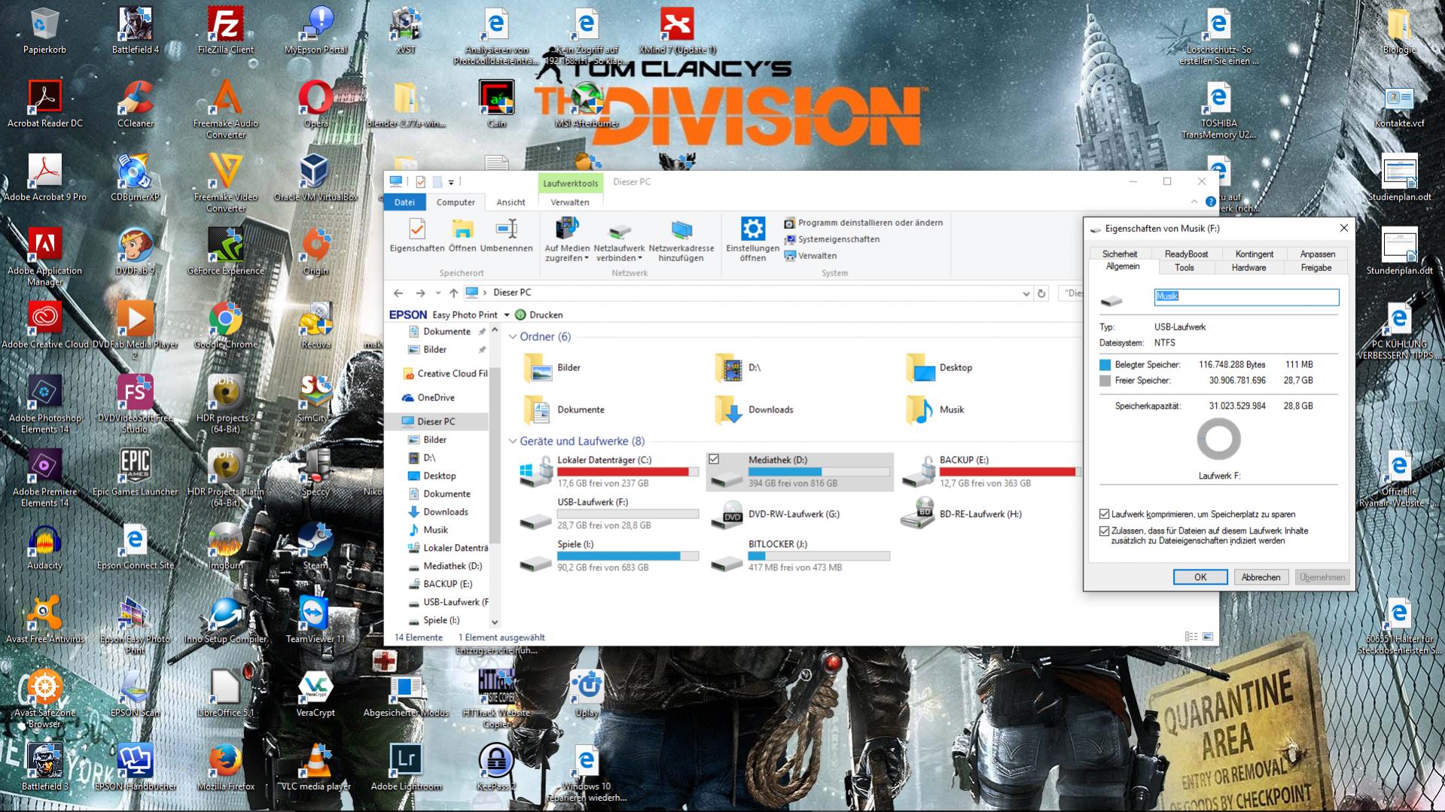The height and width of the screenshot is (812, 1445).
Task: Open the Datei ribbon tab
Action: point(404,202)
